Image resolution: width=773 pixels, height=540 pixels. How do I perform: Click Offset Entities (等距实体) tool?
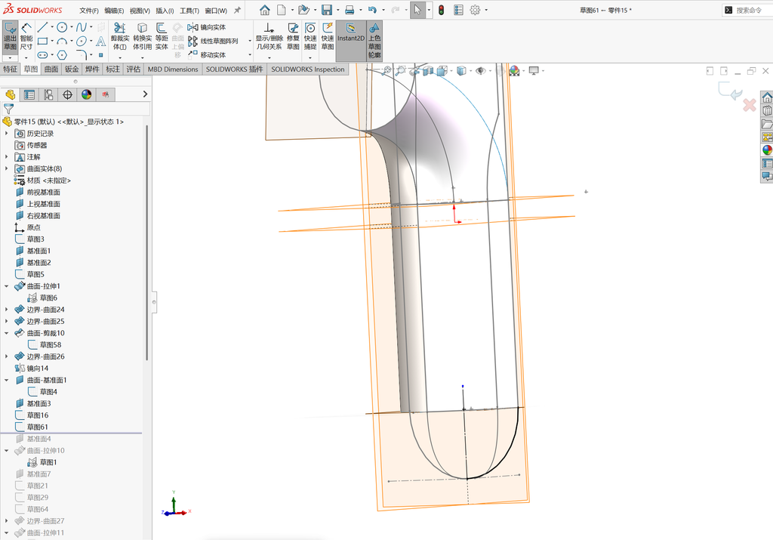[x=162, y=36]
